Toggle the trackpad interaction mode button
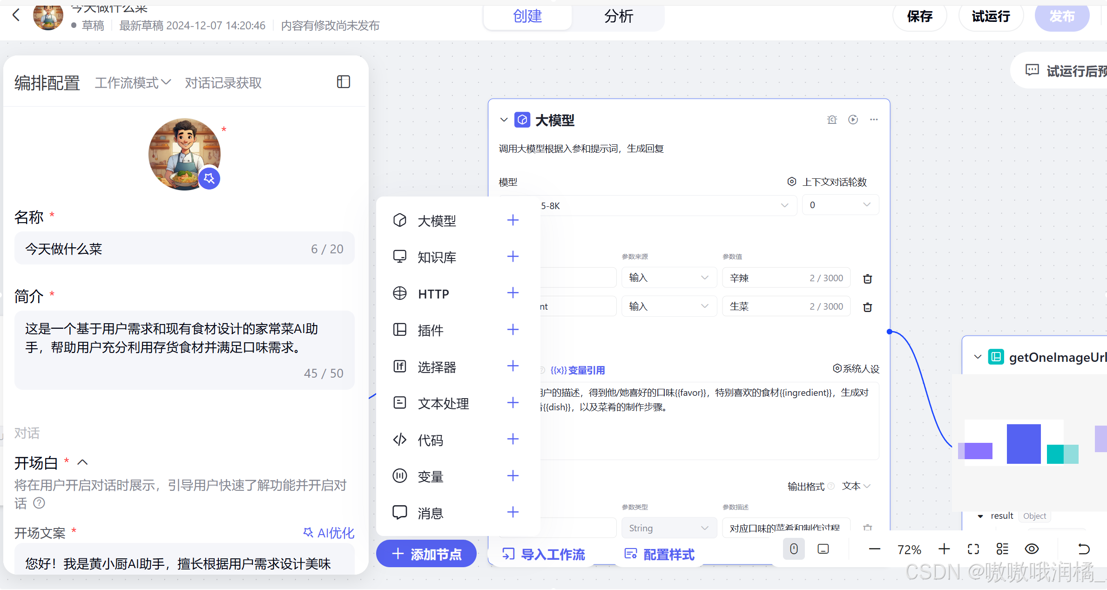 tap(823, 549)
